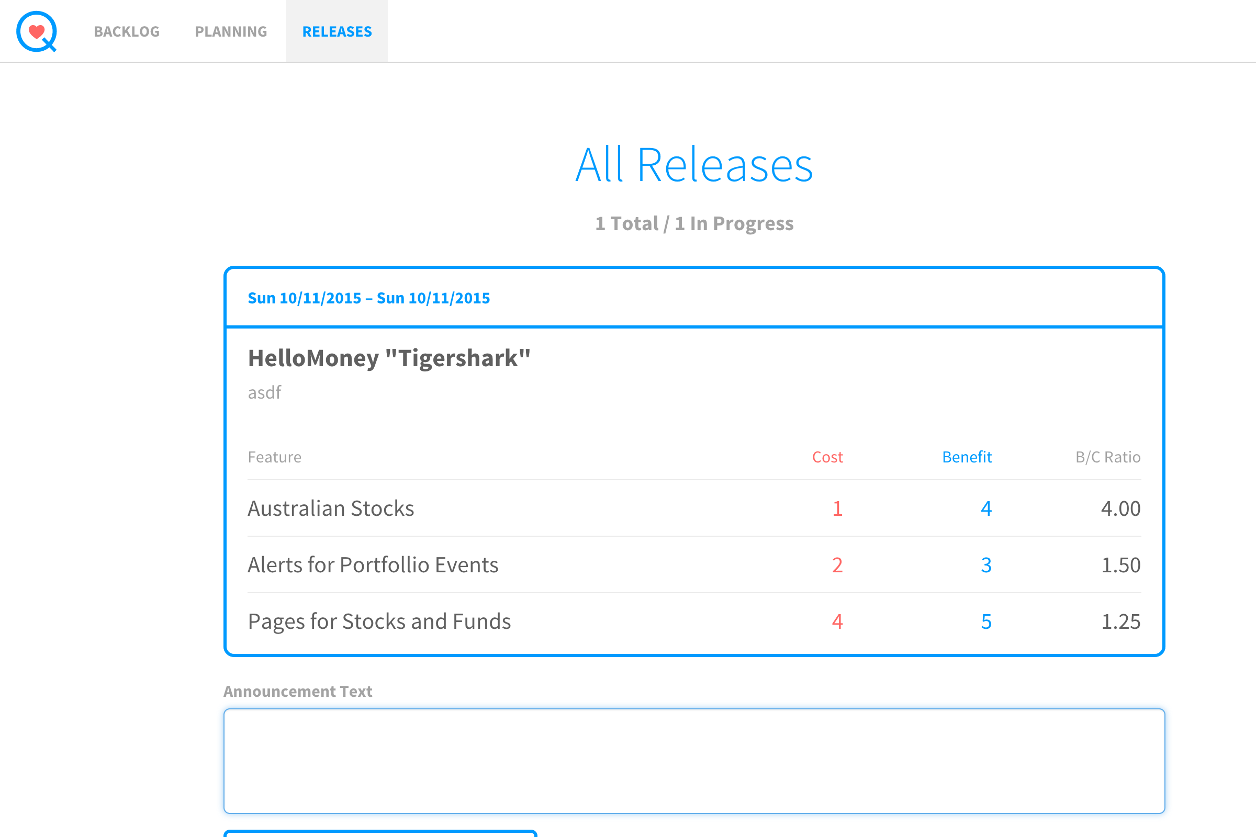Image resolution: width=1256 pixels, height=837 pixels.
Task: Sort by the Feature column header
Action: tap(274, 457)
